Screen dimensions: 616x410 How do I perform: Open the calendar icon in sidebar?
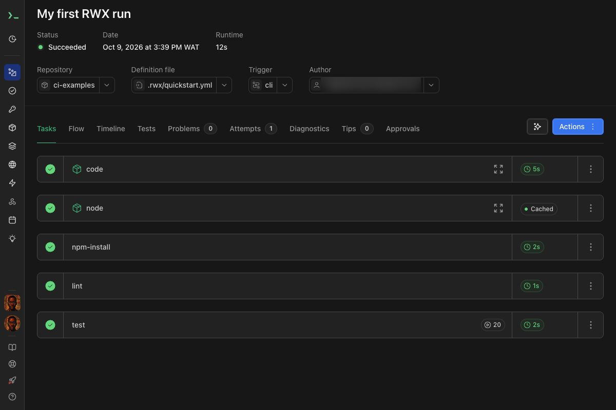12,220
